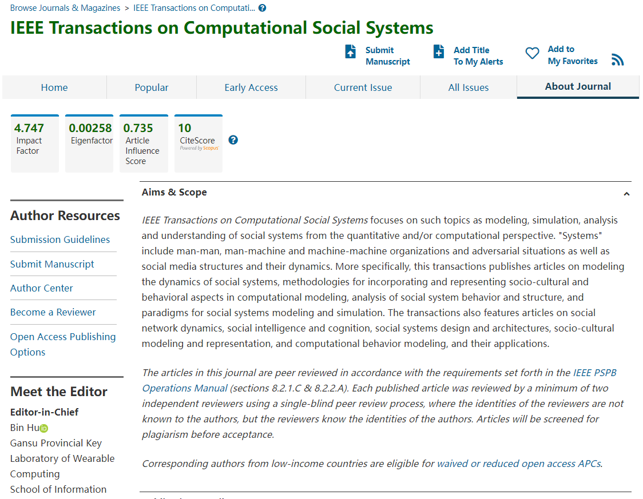643x499 pixels.
Task: Open the RSS feed icon
Action: point(617,60)
